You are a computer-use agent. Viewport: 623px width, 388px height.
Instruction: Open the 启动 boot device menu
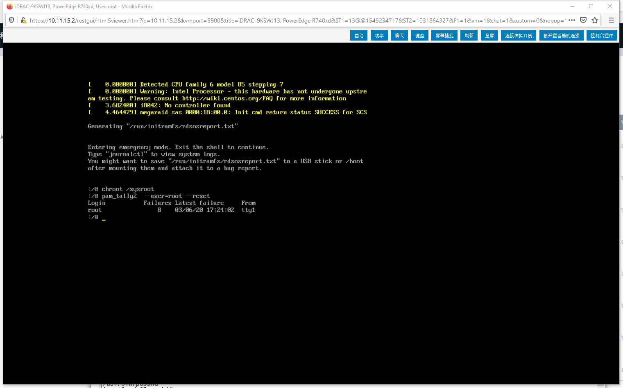[358, 35]
